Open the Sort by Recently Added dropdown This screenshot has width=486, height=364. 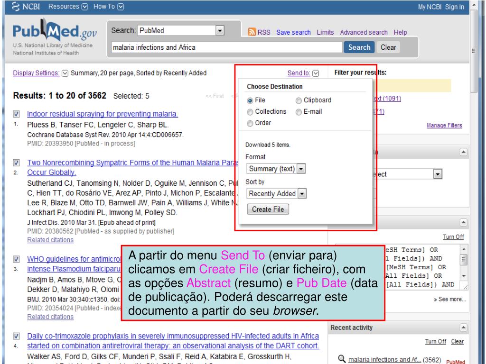(277, 193)
